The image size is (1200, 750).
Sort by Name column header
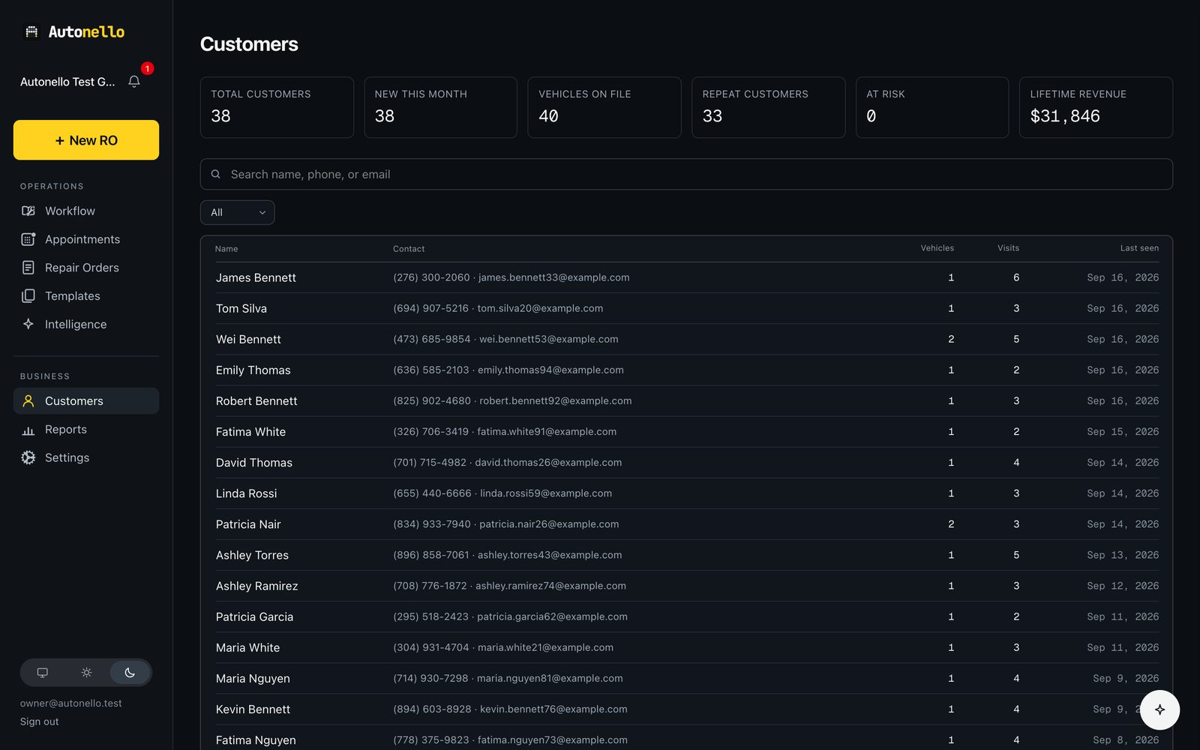226,249
